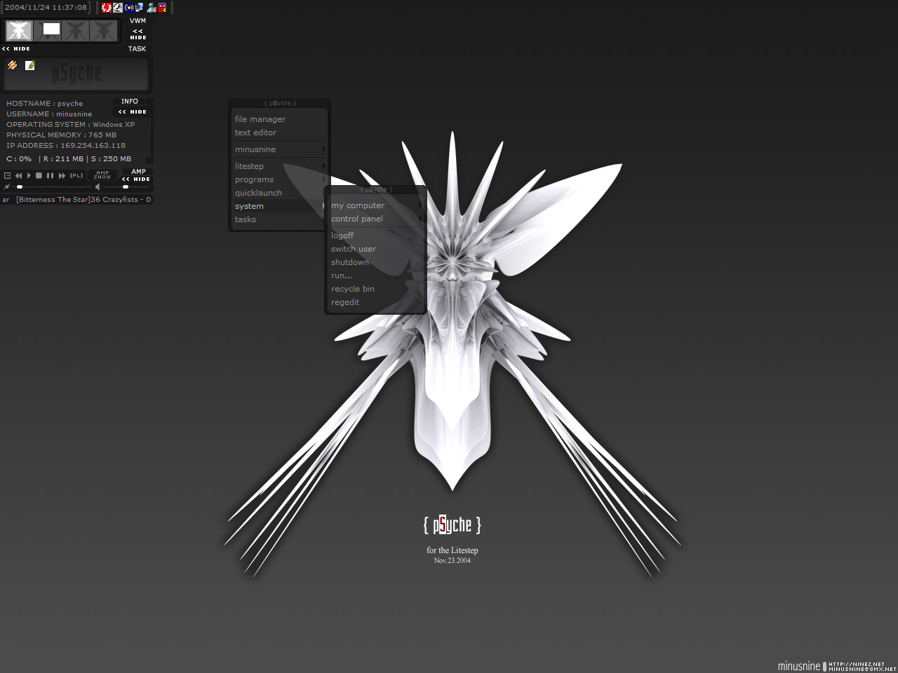The width and height of the screenshot is (898, 673).
Task: Mute audio with the speaker icon
Action: pyautogui.click(x=98, y=187)
